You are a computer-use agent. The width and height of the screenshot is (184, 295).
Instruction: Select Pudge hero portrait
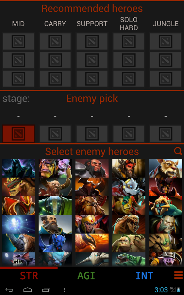click(x=129, y=243)
